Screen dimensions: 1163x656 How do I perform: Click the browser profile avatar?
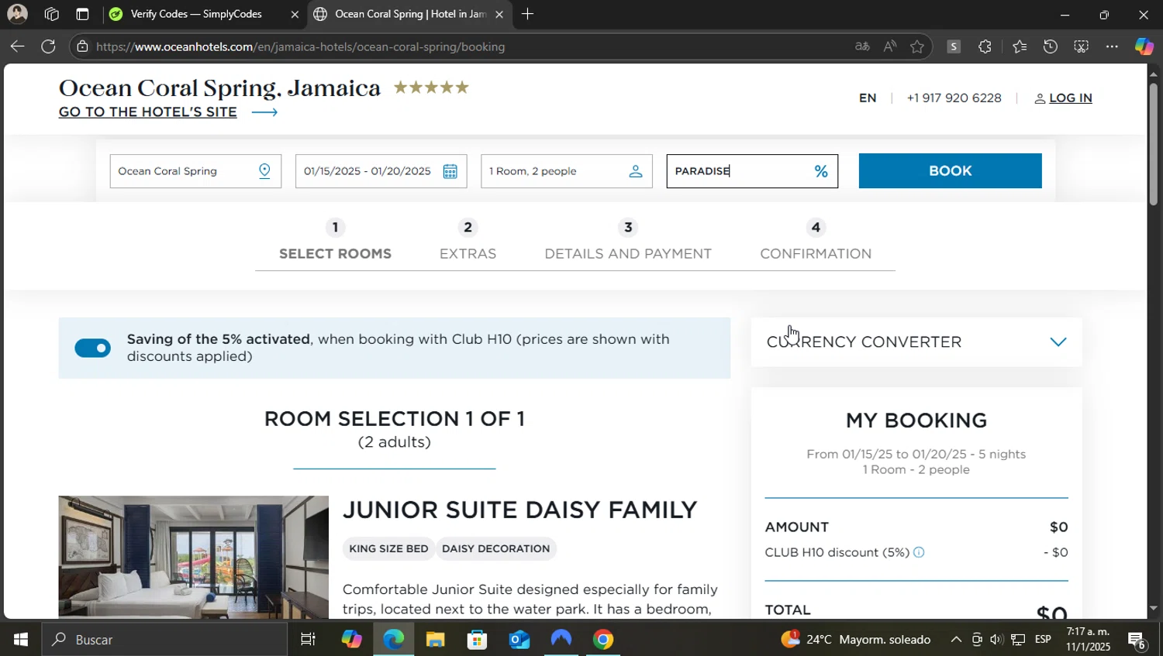click(x=17, y=14)
